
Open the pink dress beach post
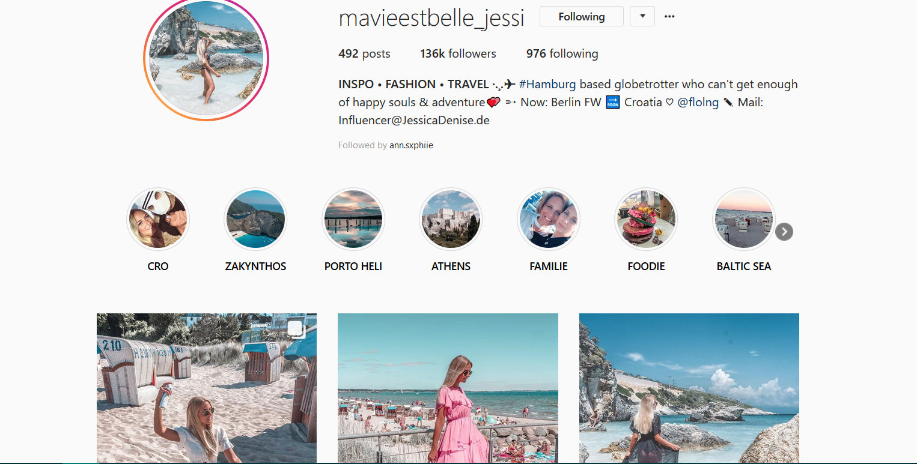coord(448,388)
